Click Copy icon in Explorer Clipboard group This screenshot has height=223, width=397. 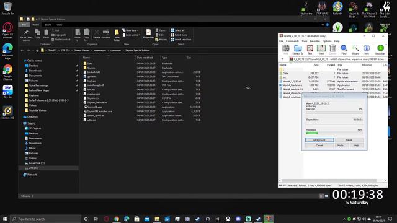37,34
